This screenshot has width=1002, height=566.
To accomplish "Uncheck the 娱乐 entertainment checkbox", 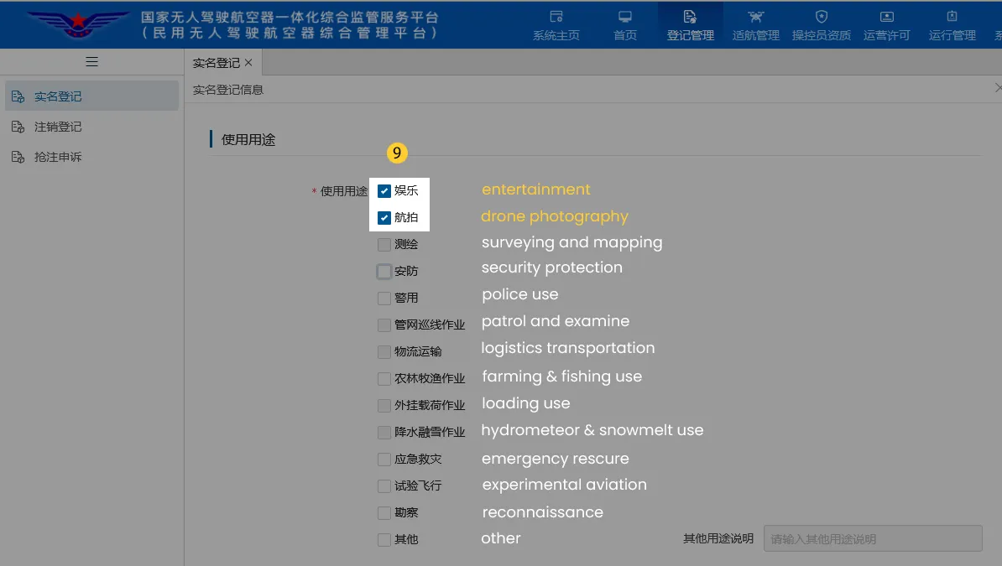I will 383,190.
